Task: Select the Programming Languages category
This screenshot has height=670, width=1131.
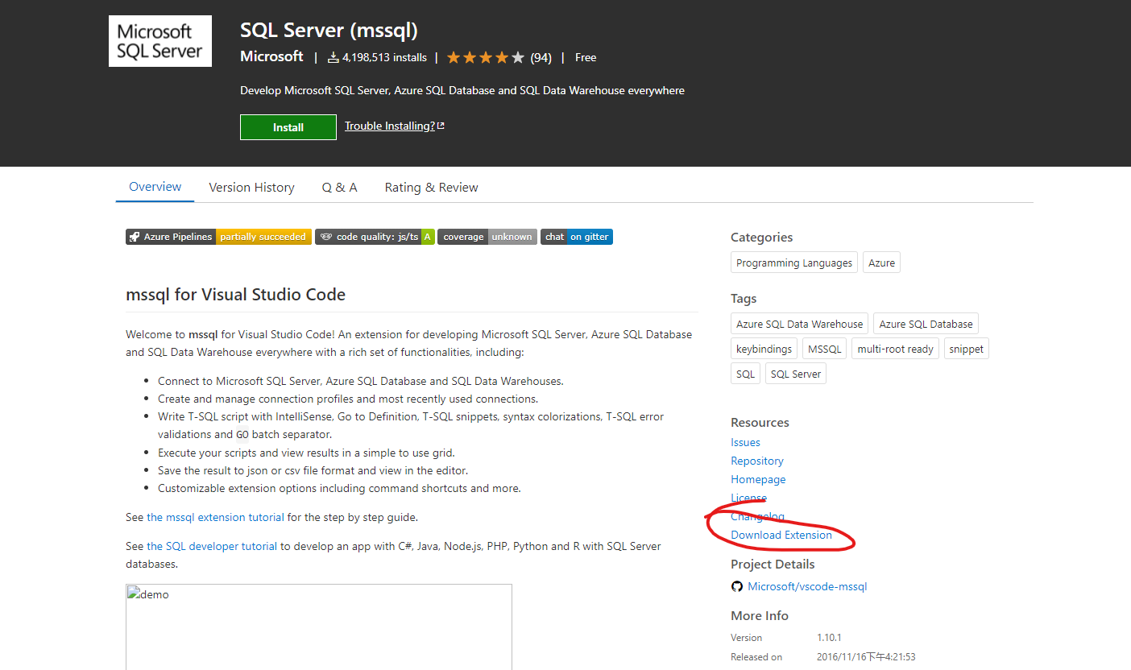Action: tap(794, 263)
